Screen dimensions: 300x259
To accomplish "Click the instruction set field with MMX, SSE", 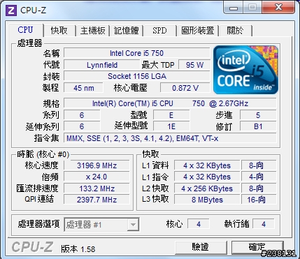I will (170, 138).
